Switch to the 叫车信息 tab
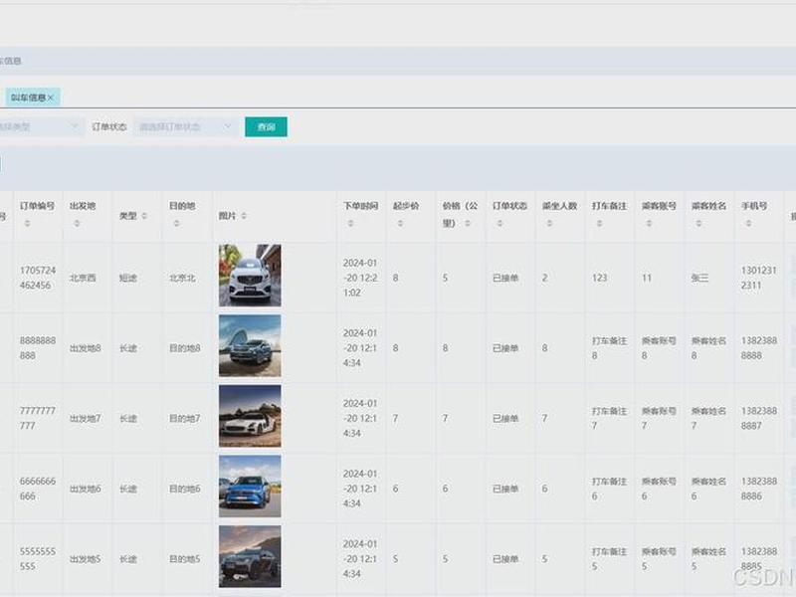The height and width of the screenshot is (597, 796). (x=29, y=98)
